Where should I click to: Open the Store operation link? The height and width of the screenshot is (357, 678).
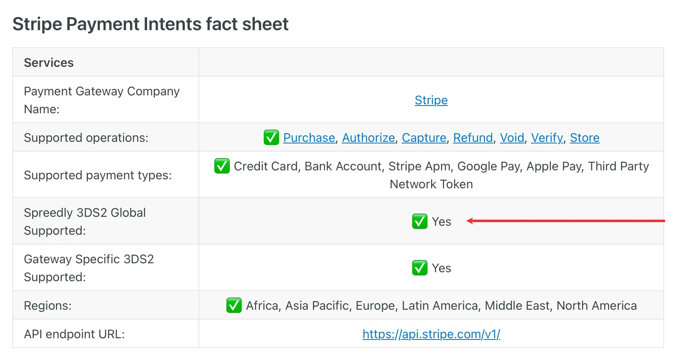click(x=585, y=138)
